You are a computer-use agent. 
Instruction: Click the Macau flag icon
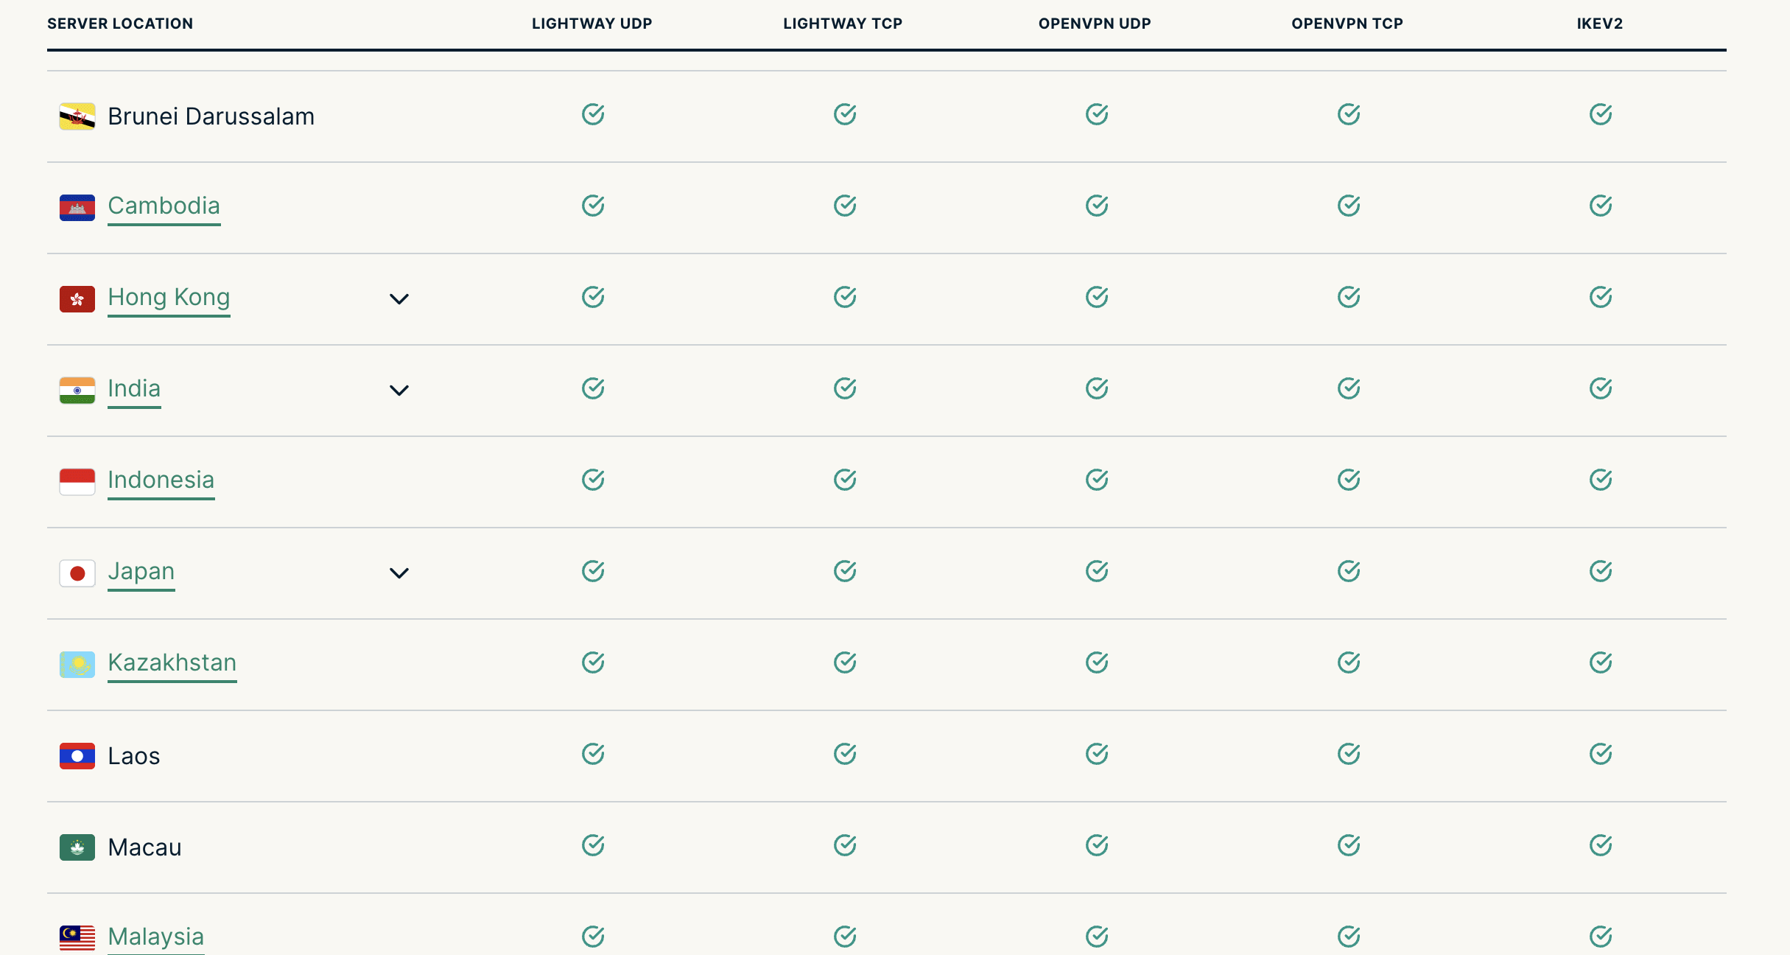point(77,847)
